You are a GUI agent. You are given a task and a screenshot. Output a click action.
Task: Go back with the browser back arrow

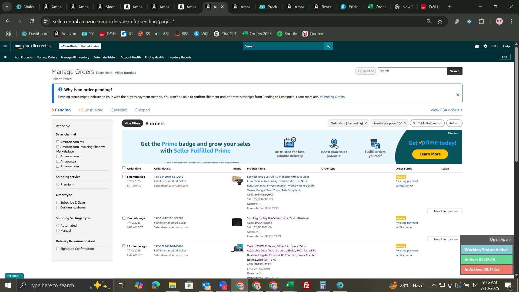click(8, 21)
